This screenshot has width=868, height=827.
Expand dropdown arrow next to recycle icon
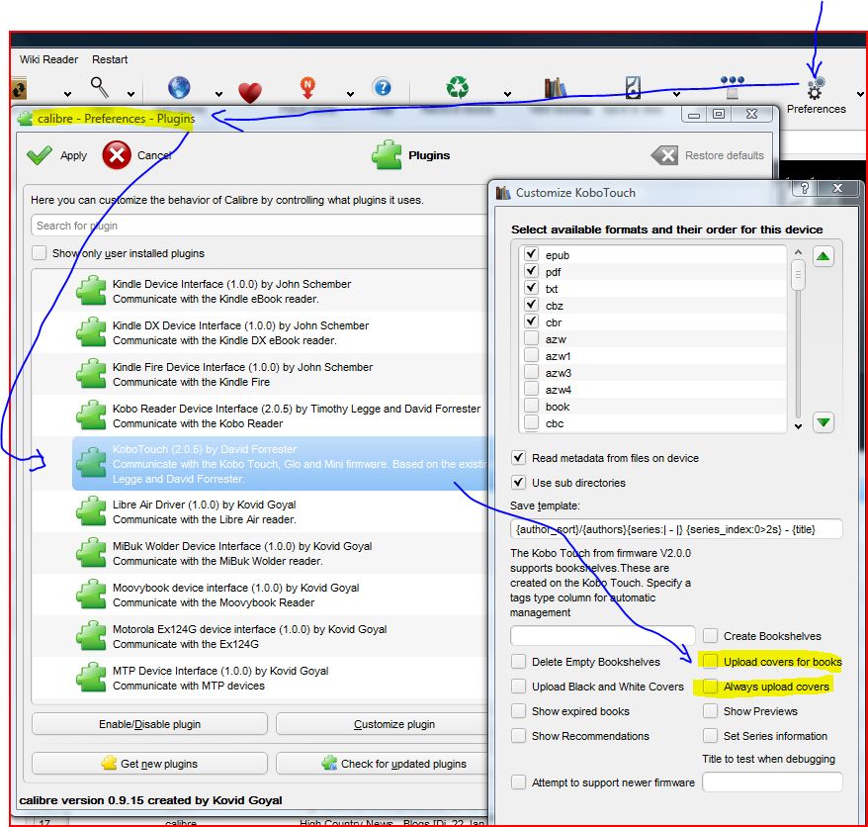[507, 94]
